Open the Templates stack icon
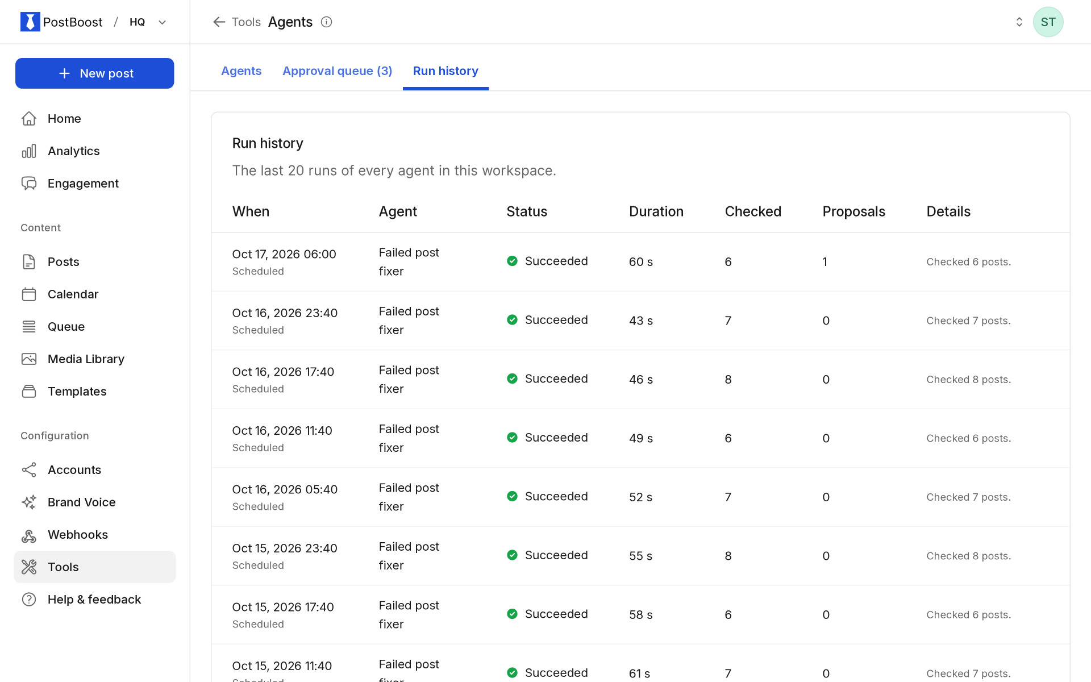The width and height of the screenshot is (1091, 682). (29, 391)
